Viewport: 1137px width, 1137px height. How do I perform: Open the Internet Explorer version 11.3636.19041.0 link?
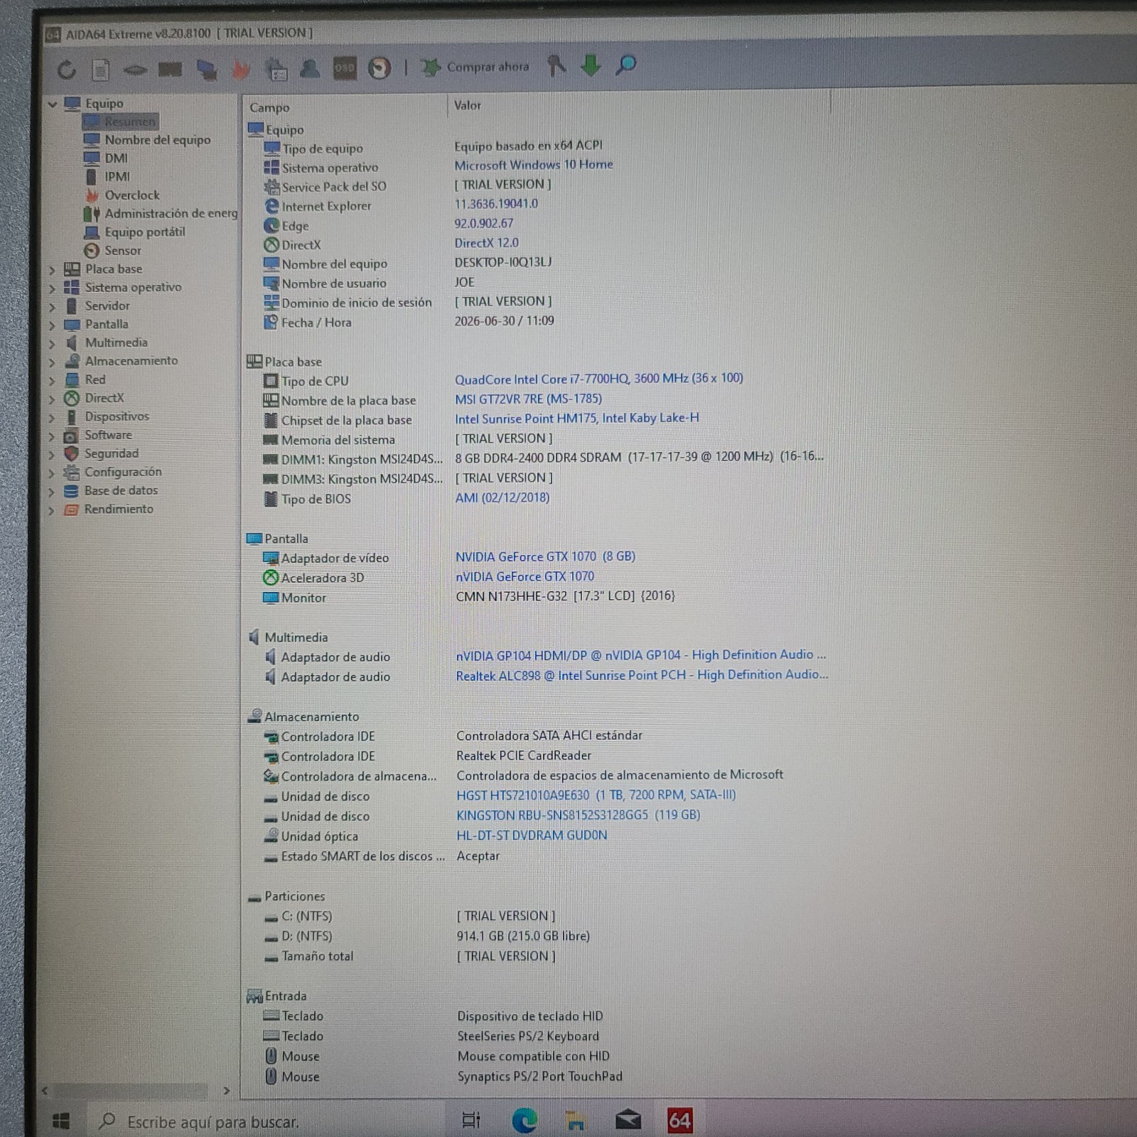496,204
